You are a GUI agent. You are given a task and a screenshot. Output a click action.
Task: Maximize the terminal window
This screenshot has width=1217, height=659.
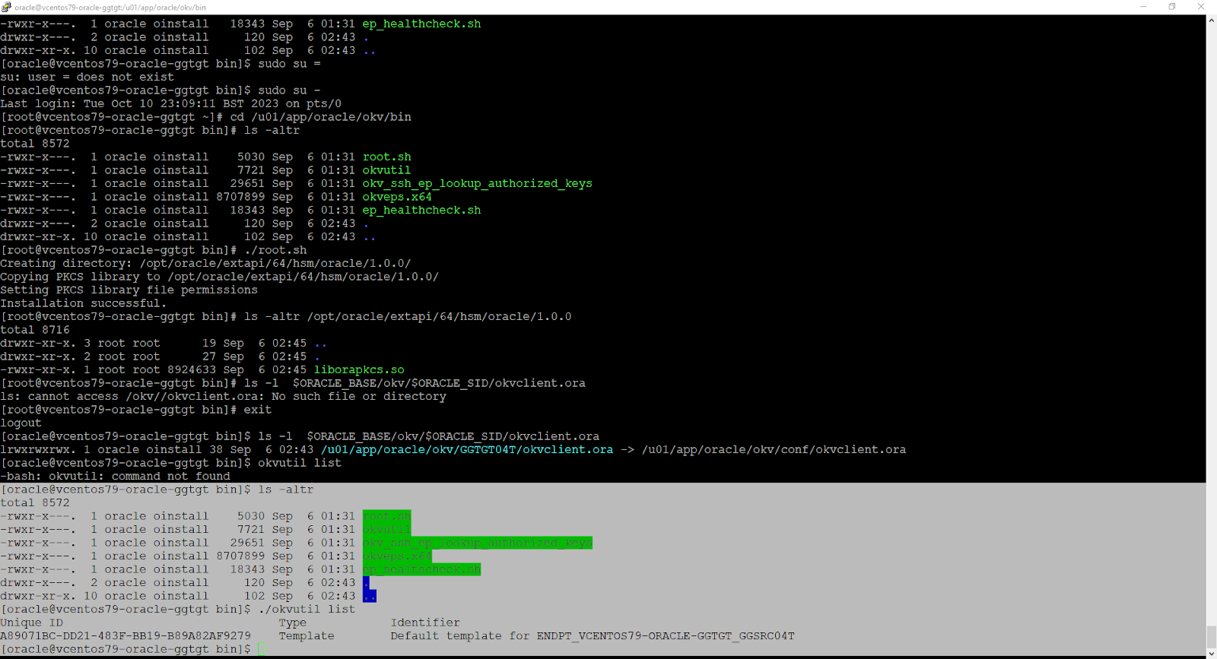[x=1172, y=7]
